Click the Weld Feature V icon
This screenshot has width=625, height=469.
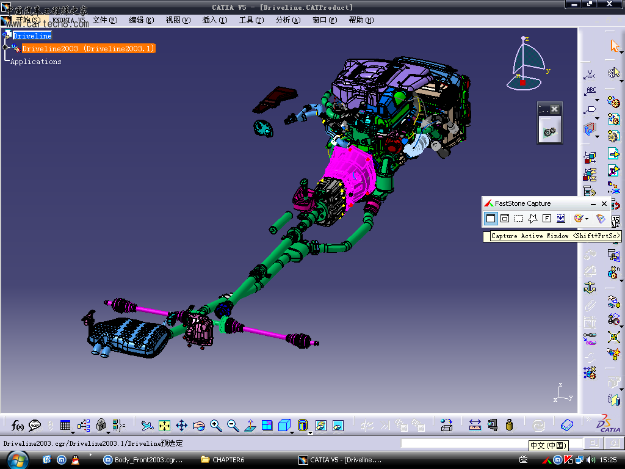(x=590, y=74)
